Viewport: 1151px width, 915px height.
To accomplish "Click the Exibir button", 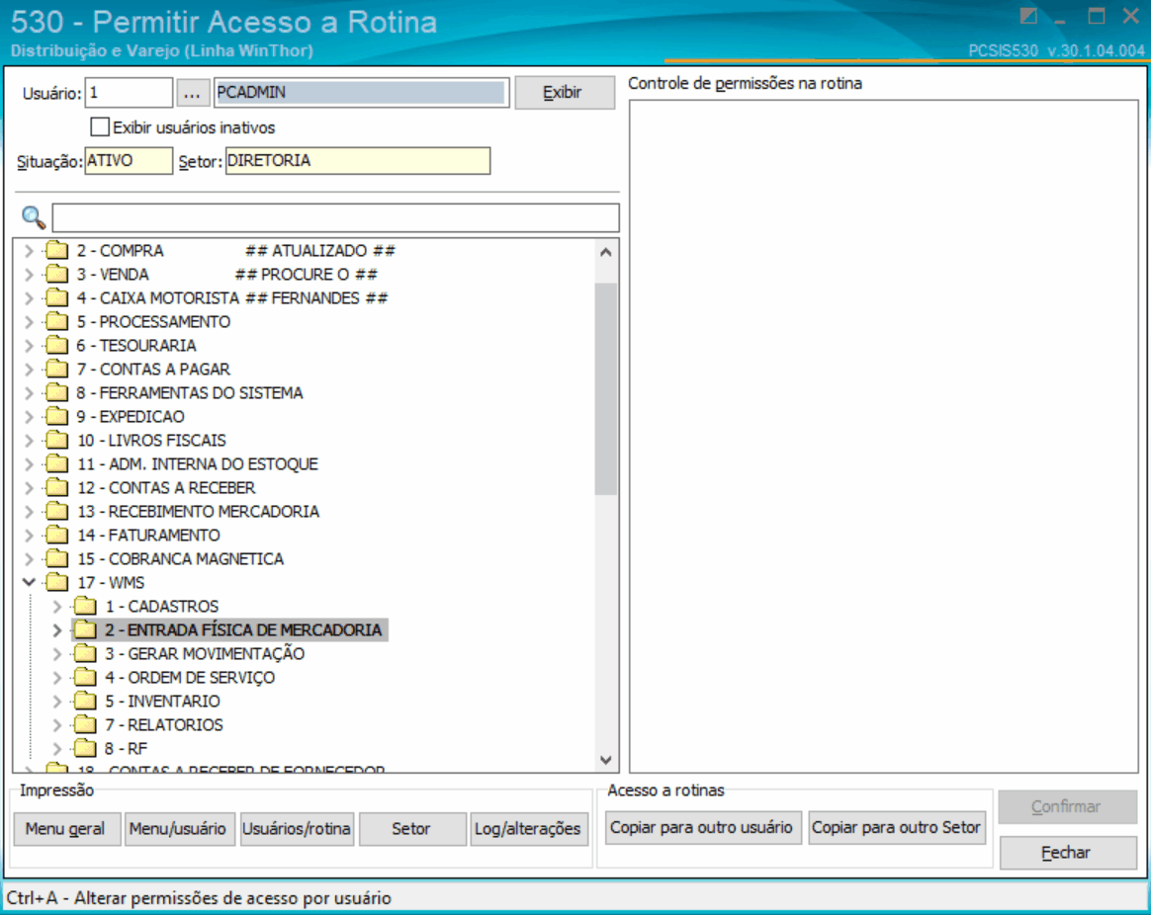I will pyautogui.click(x=564, y=93).
